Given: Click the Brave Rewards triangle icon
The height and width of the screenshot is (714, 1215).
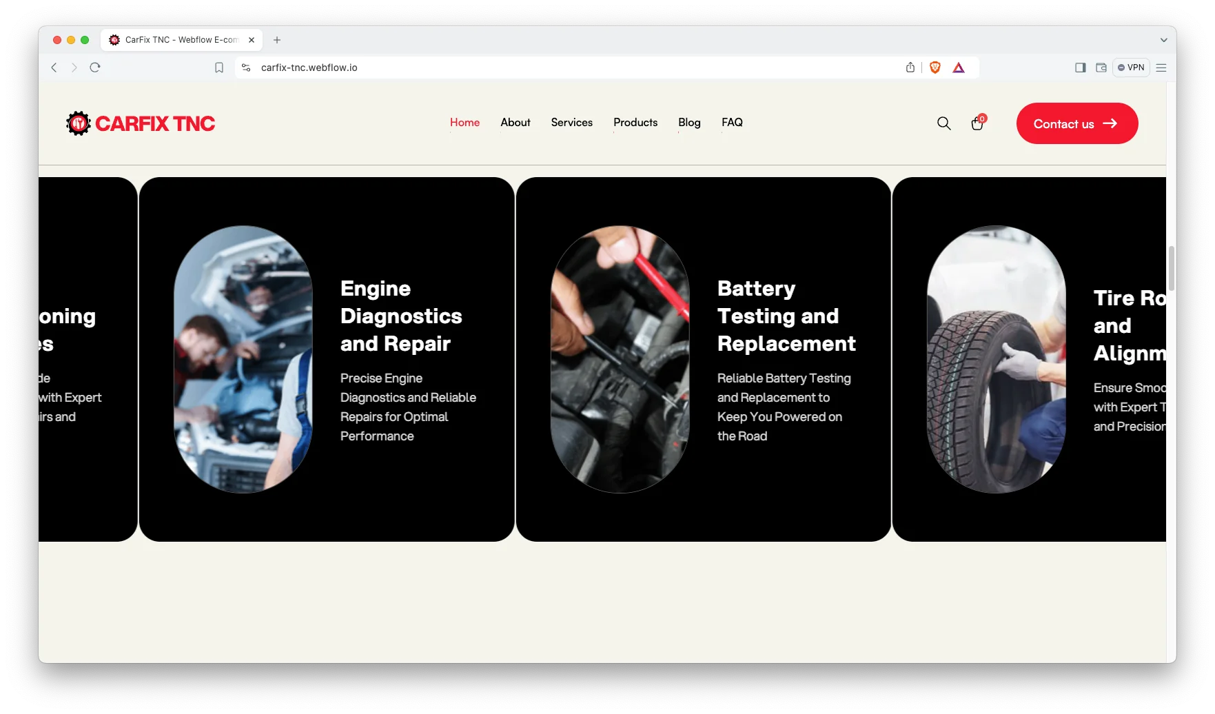Looking at the screenshot, I should 959,68.
